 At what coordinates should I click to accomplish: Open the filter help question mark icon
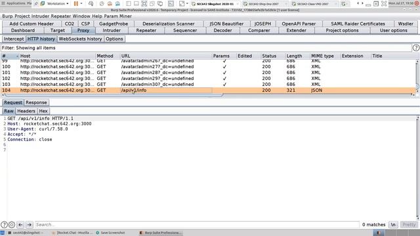point(415,48)
